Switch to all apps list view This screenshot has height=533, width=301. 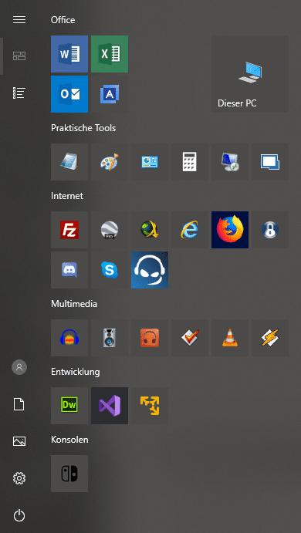19,93
